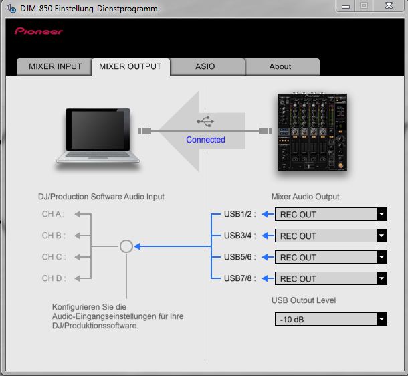Open the ASIO tab
Viewport: 408px width, 376px height.
(x=207, y=66)
